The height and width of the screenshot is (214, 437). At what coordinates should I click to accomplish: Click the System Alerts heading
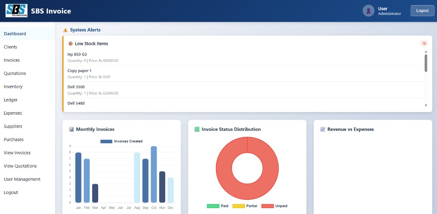85,30
